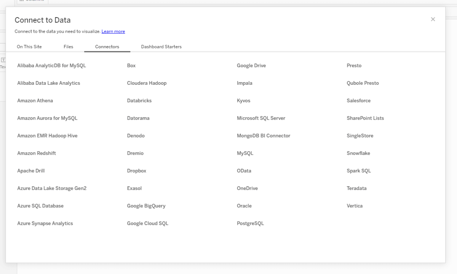Connect to Google BigQuery
Viewport: 457px width, 274px height.
(146, 206)
